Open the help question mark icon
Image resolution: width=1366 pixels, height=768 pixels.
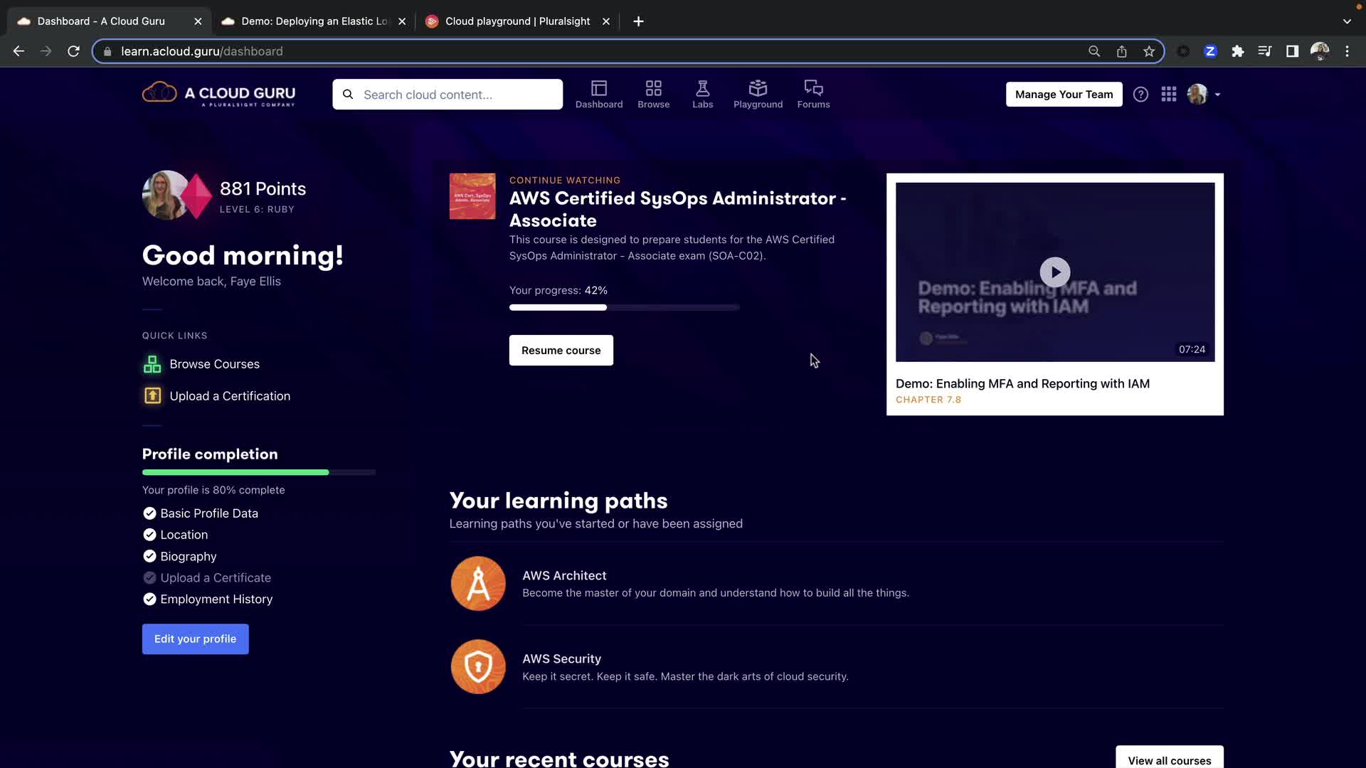pos(1140,95)
